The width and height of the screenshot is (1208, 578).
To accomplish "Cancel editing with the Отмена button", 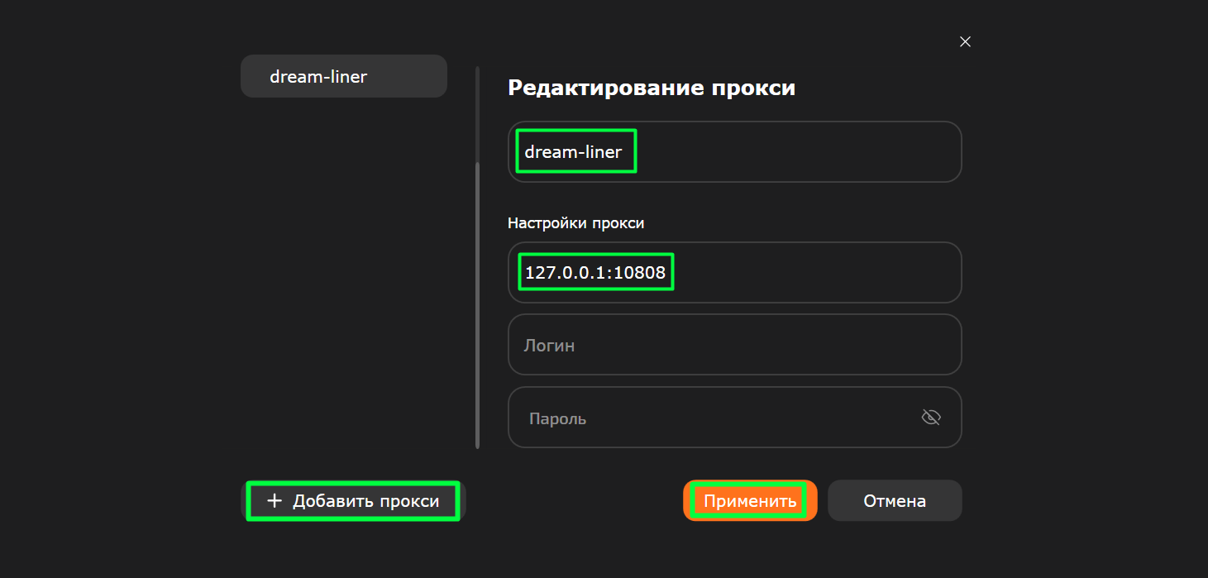I will pos(894,499).
